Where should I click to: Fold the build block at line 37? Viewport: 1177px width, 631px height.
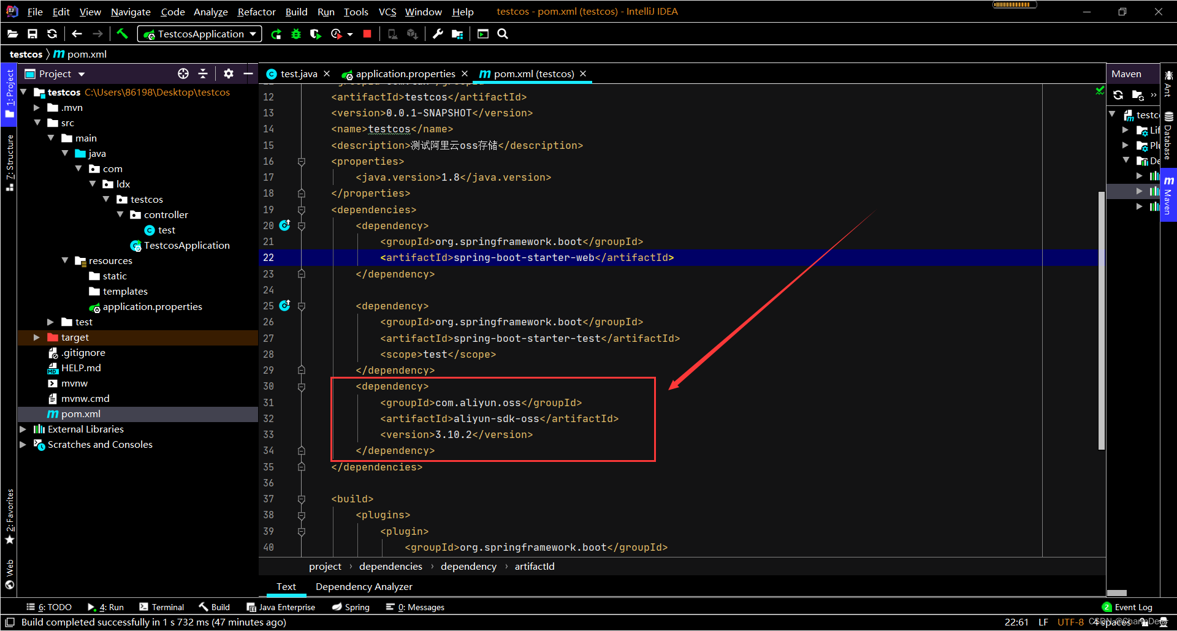302,499
